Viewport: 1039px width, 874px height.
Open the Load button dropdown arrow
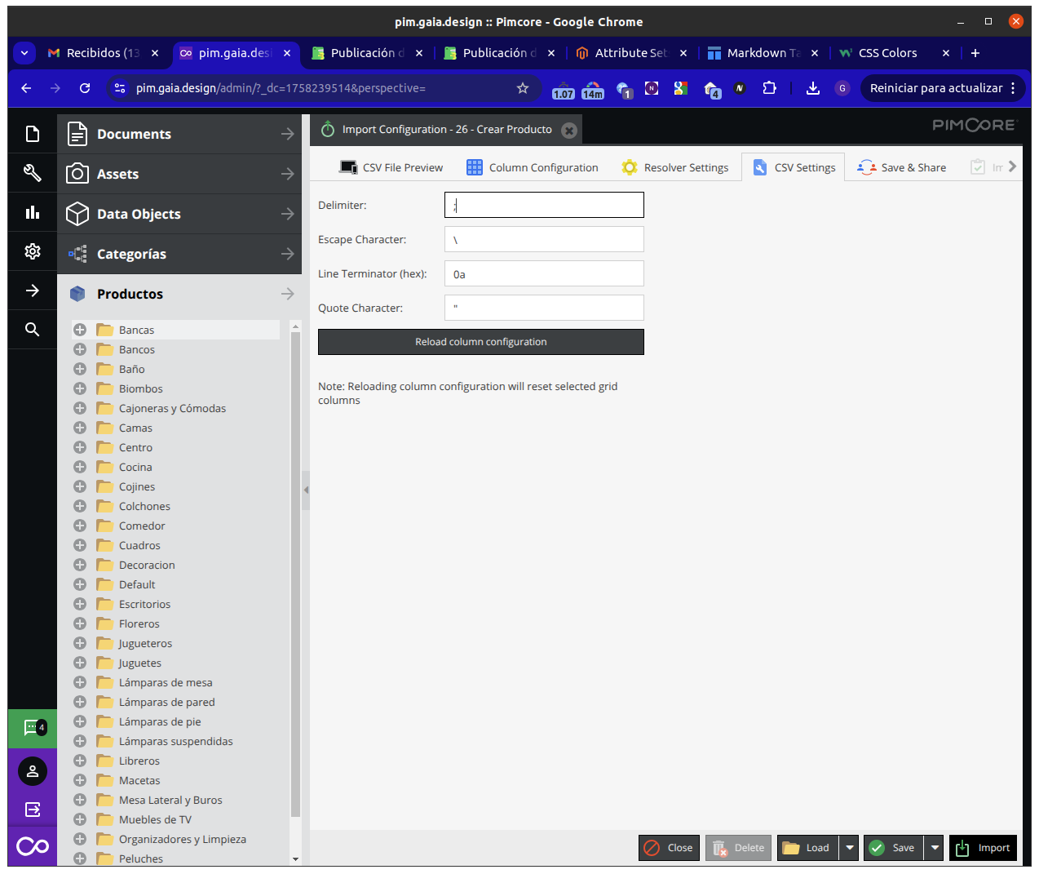click(x=850, y=848)
